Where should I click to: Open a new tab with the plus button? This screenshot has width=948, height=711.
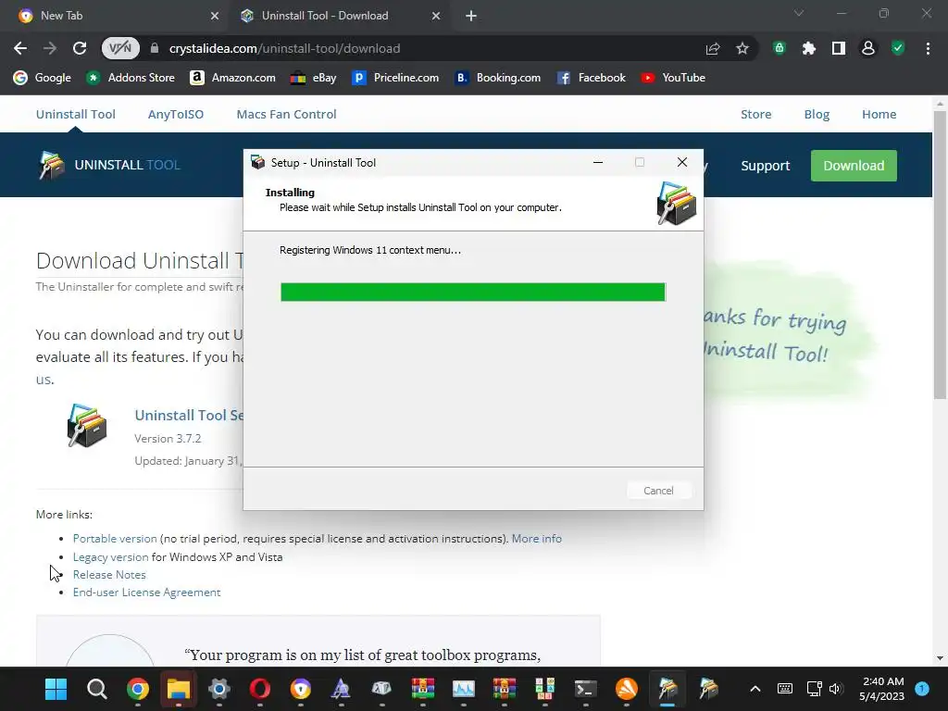point(471,16)
